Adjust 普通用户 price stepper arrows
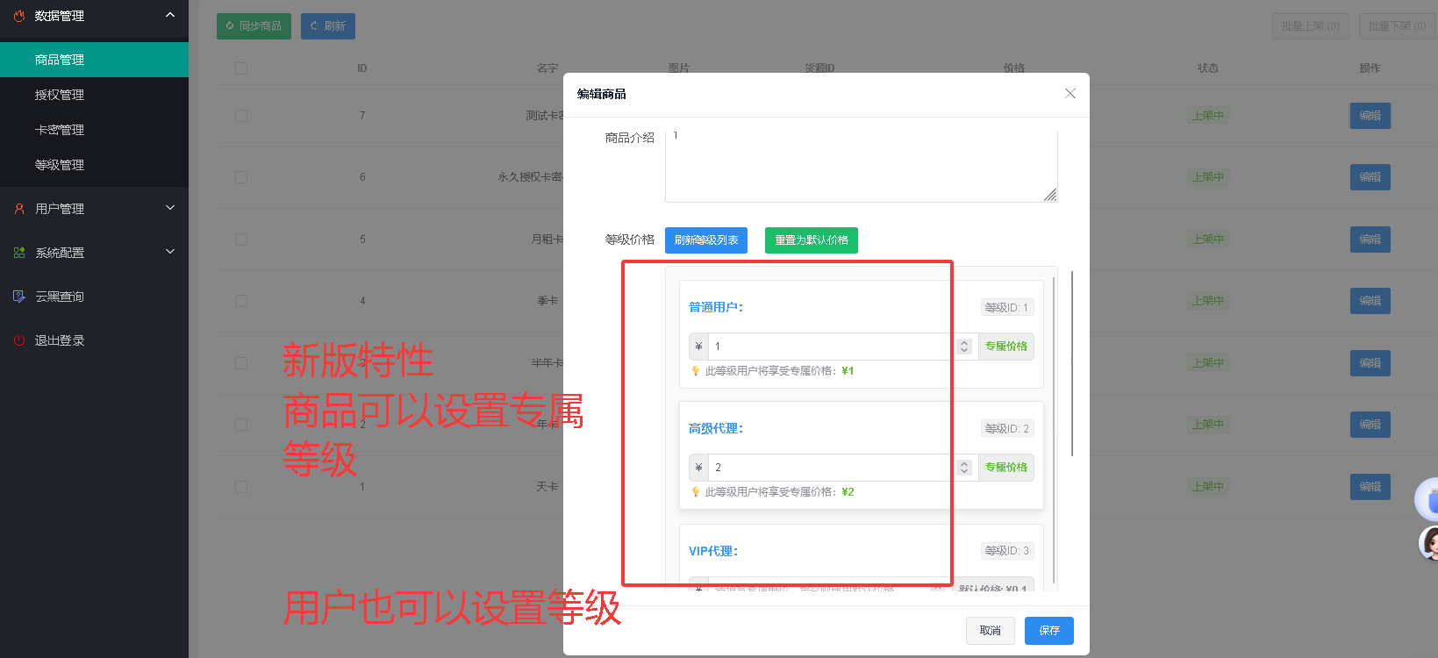Screen dimensions: 1438x658 pyautogui.click(x=964, y=347)
